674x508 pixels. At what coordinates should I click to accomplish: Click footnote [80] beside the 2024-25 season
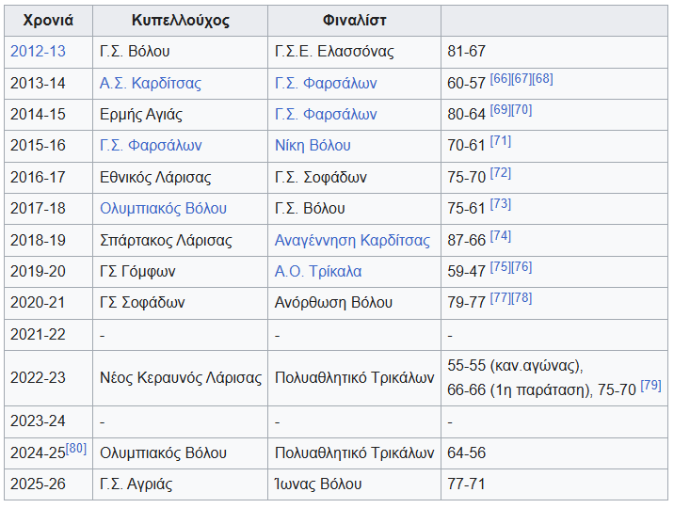tap(76, 449)
